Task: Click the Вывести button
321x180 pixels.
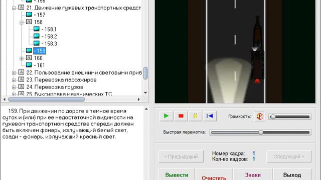Action: 177,175
